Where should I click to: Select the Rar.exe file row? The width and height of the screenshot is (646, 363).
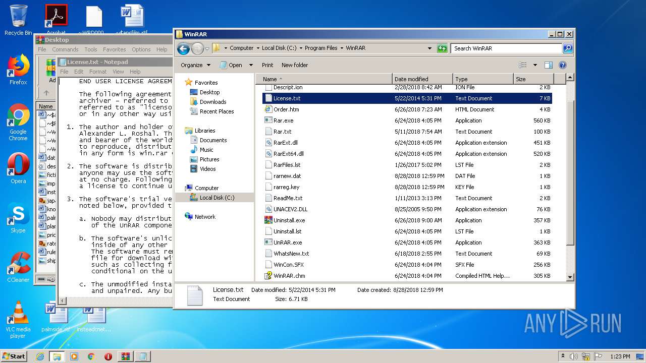tap(407, 120)
